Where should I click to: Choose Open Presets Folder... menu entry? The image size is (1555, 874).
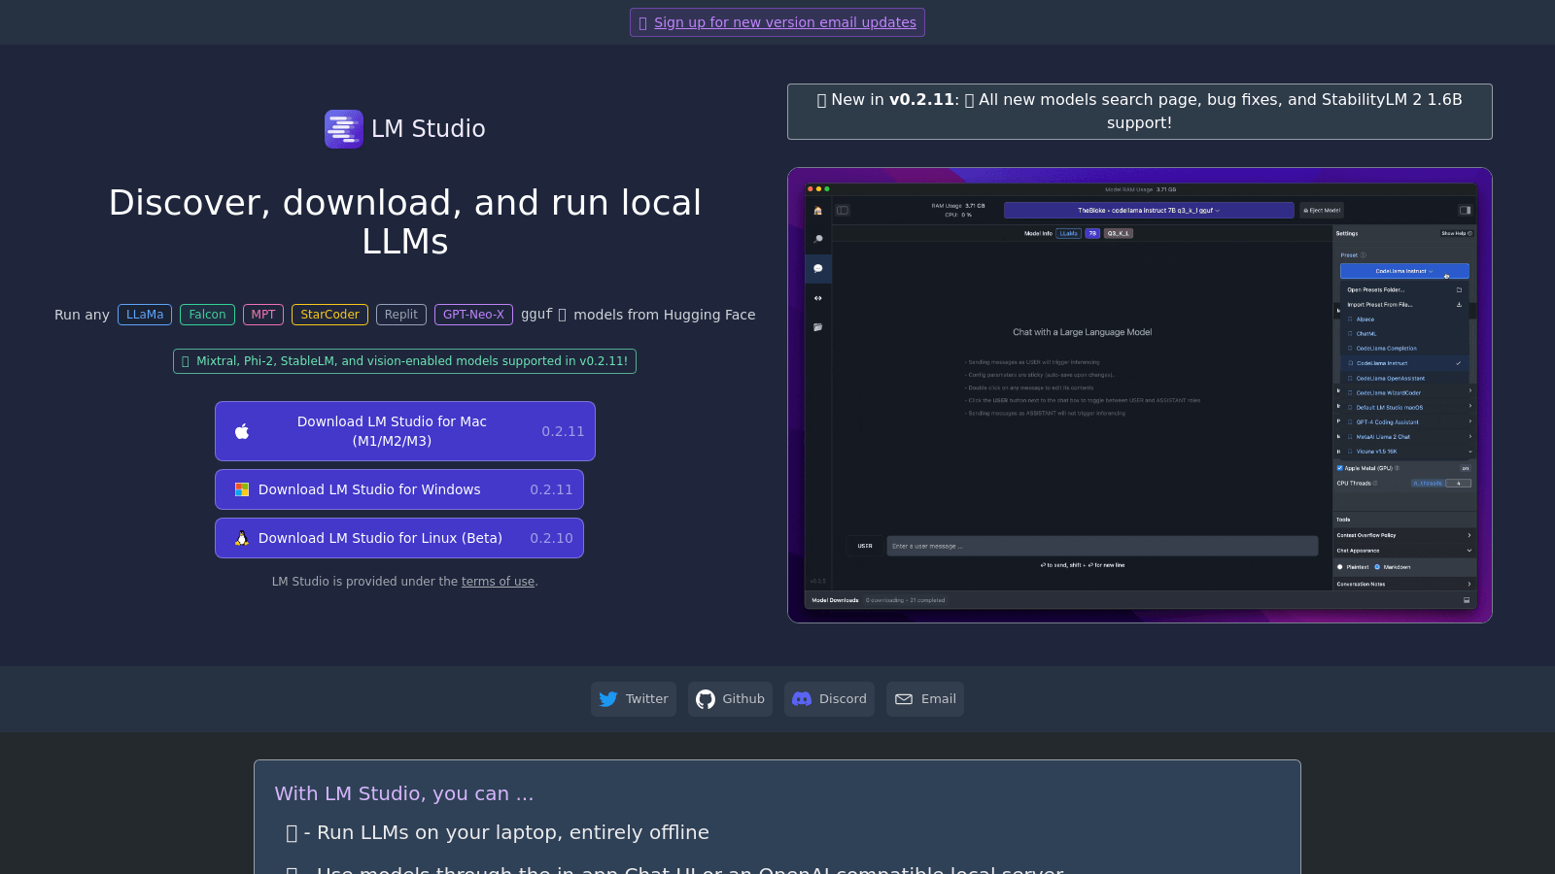1404,289
